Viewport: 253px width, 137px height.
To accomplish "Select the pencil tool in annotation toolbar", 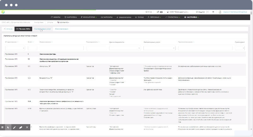I will [15, 127].
